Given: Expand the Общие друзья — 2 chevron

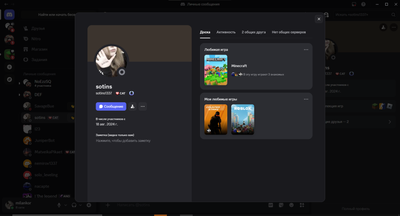Looking at the screenshot, I should tap(390, 122).
